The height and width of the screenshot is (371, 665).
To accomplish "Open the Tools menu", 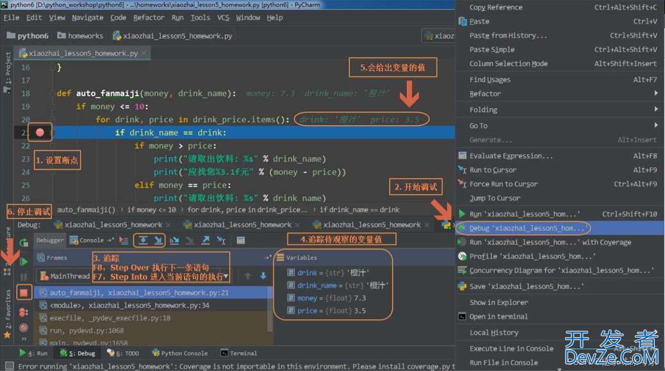I will (x=200, y=18).
